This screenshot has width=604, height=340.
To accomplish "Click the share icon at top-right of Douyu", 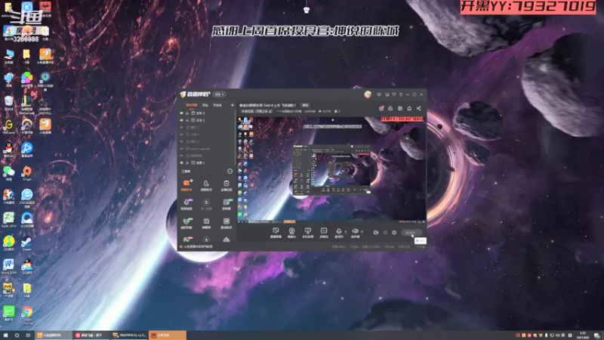I will [x=419, y=108].
